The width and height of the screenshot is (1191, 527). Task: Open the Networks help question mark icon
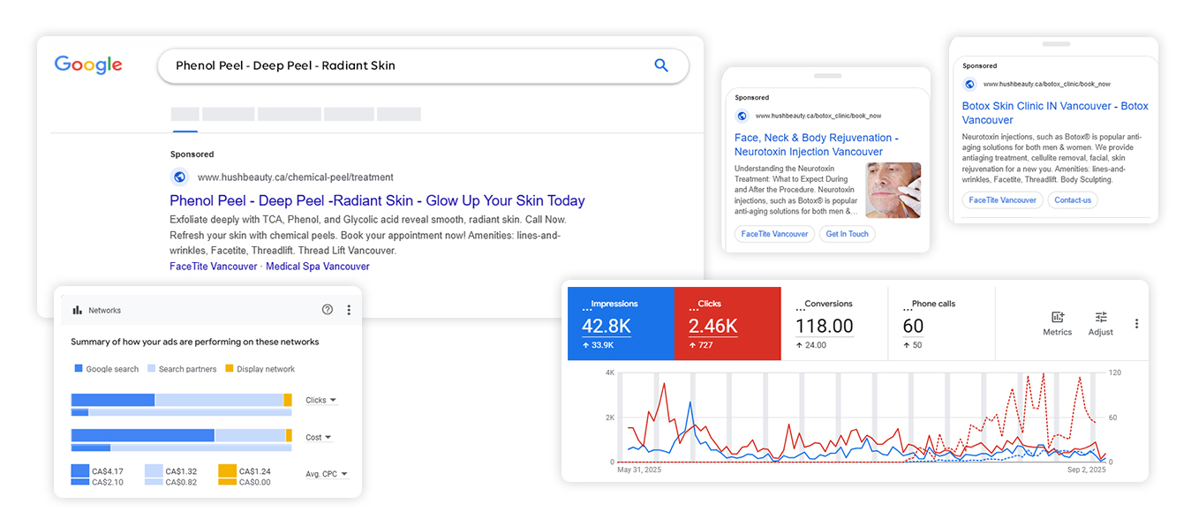(328, 310)
